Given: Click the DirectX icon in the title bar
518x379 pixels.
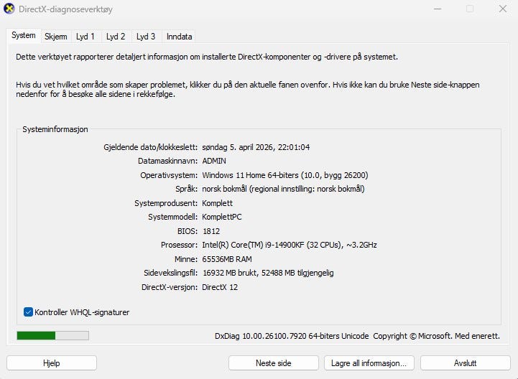Looking at the screenshot, I should (9, 9).
